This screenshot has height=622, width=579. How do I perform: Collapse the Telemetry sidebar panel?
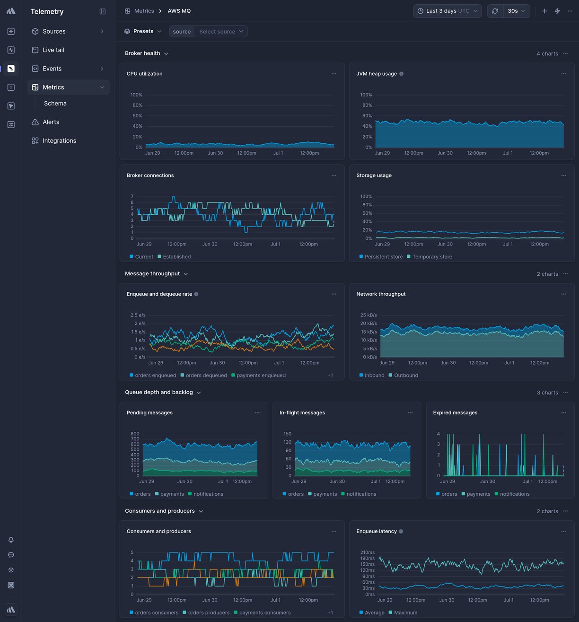[103, 11]
